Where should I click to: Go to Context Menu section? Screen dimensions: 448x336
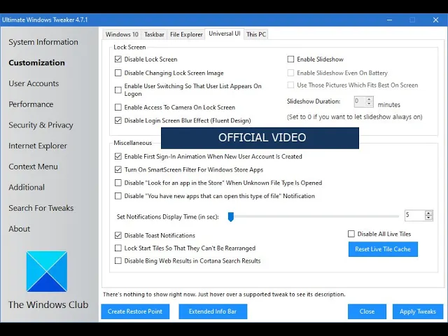(33, 167)
